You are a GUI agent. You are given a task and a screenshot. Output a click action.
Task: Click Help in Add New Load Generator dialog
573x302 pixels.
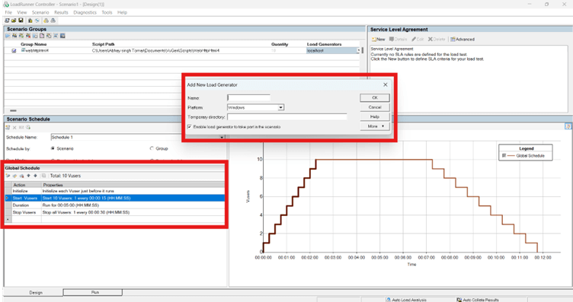pyautogui.click(x=375, y=116)
